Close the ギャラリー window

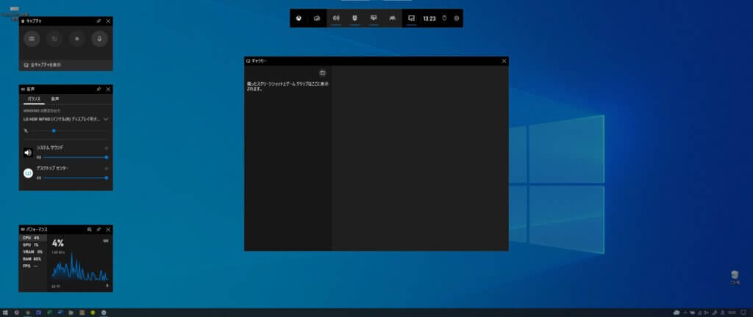504,62
